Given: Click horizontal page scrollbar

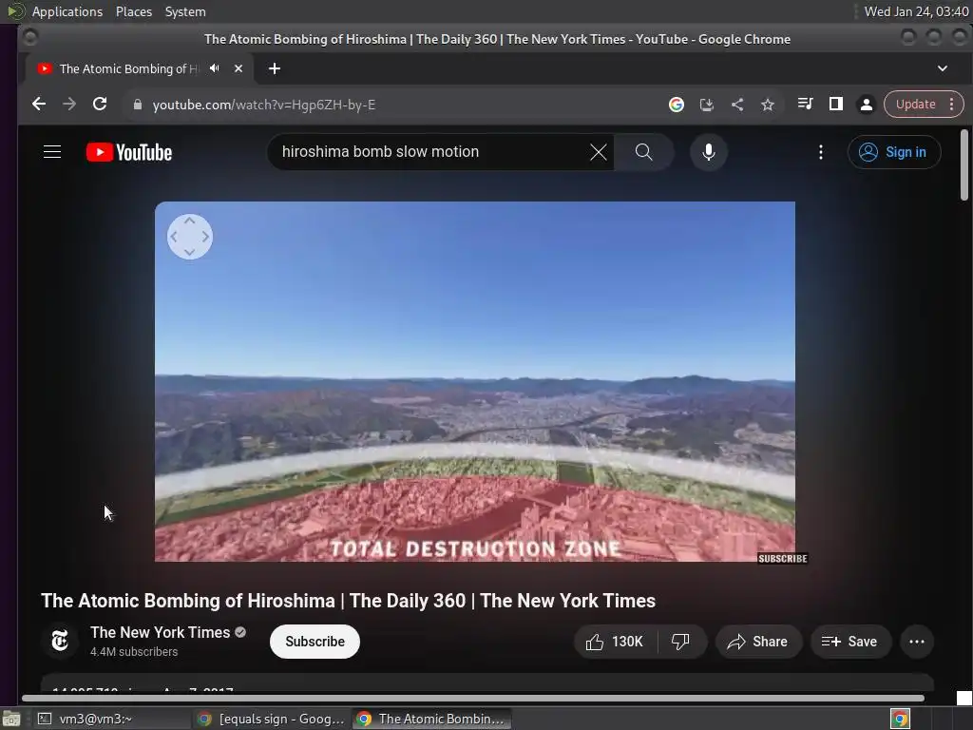Looking at the screenshot, I should [x=473, y=699].
